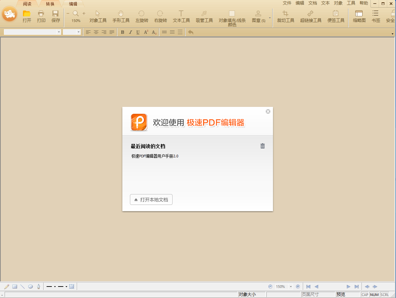Screen dimensions: 396x298
Task: Open the 对象 menu
Action: click(338, 3)
